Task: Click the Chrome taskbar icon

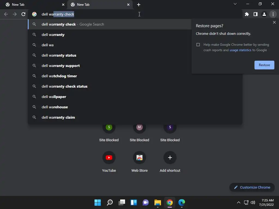Action: click(170, 202)
